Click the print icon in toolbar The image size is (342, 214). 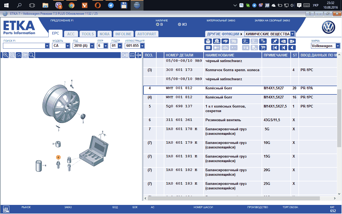(208, 41)
